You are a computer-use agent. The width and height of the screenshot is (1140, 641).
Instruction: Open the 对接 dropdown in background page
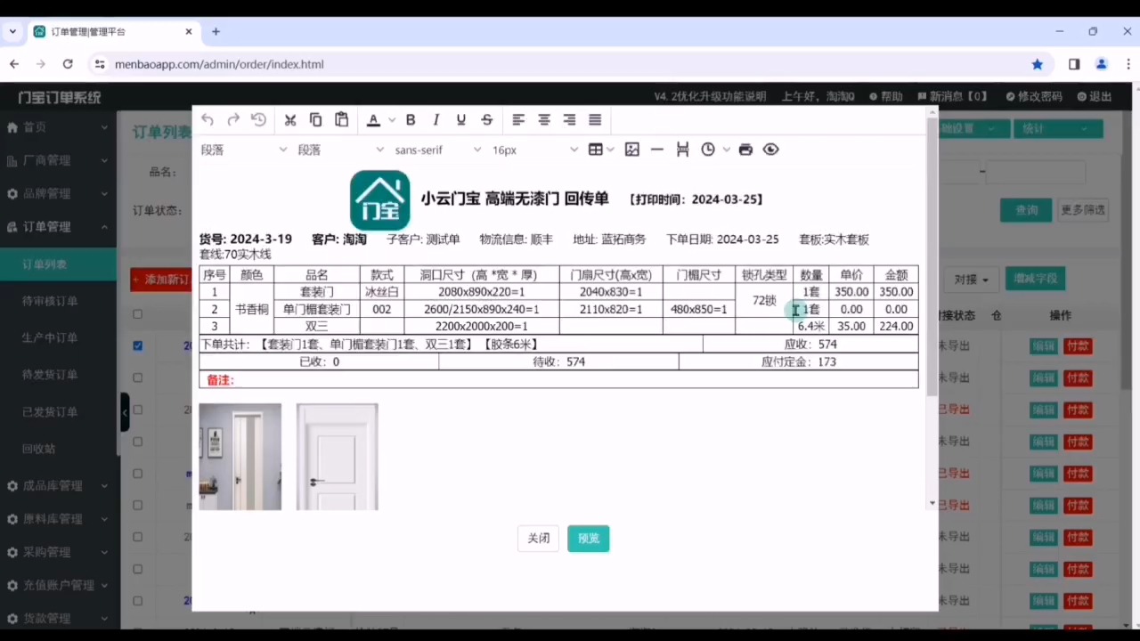point(972,280)
